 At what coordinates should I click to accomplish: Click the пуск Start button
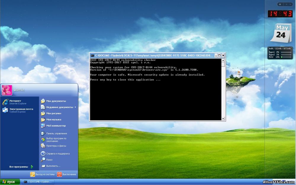coord(10,182)
